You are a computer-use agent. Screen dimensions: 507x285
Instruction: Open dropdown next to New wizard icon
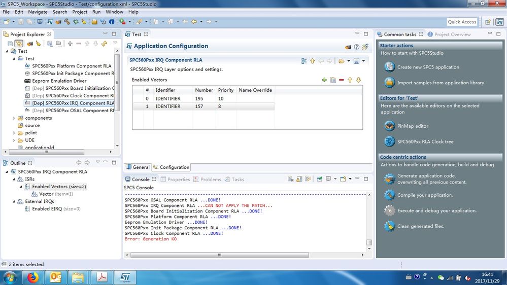pyautogui.click(x=13, y=22)
